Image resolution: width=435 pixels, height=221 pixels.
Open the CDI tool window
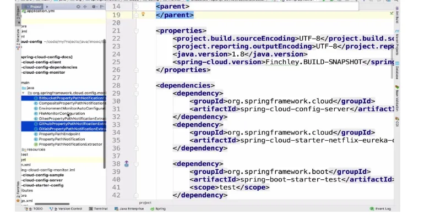(x=397, y=121)
